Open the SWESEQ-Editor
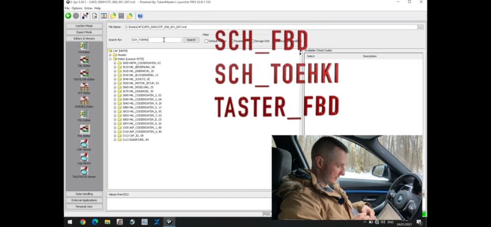The width and height of the screenshot is (491, 227). pos(84,103)
